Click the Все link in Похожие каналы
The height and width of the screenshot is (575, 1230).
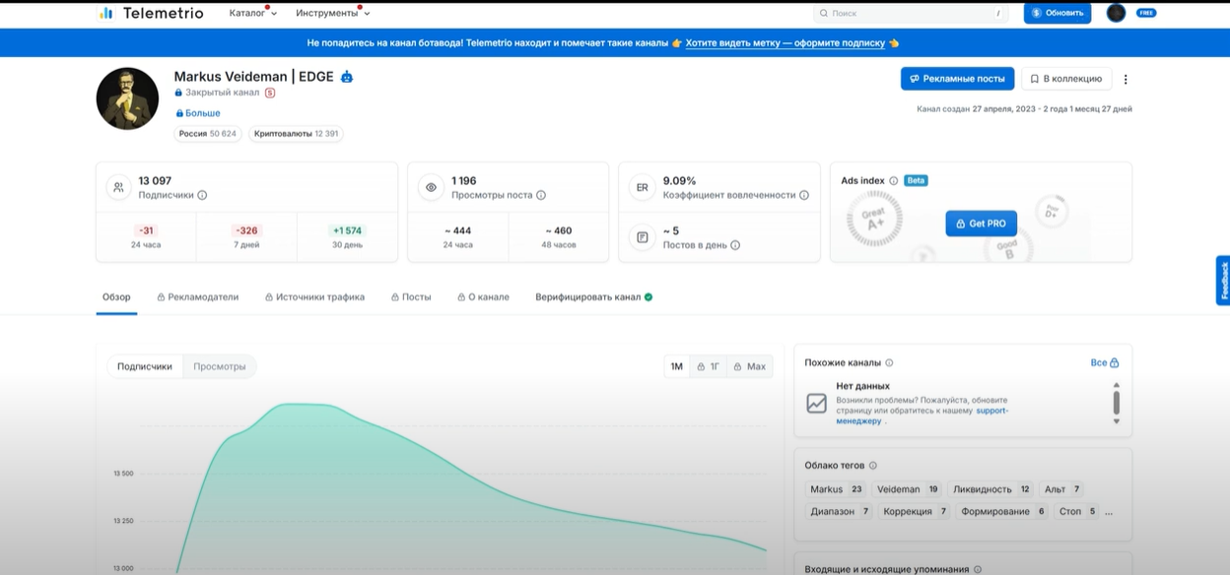[x=1105, y=363]
